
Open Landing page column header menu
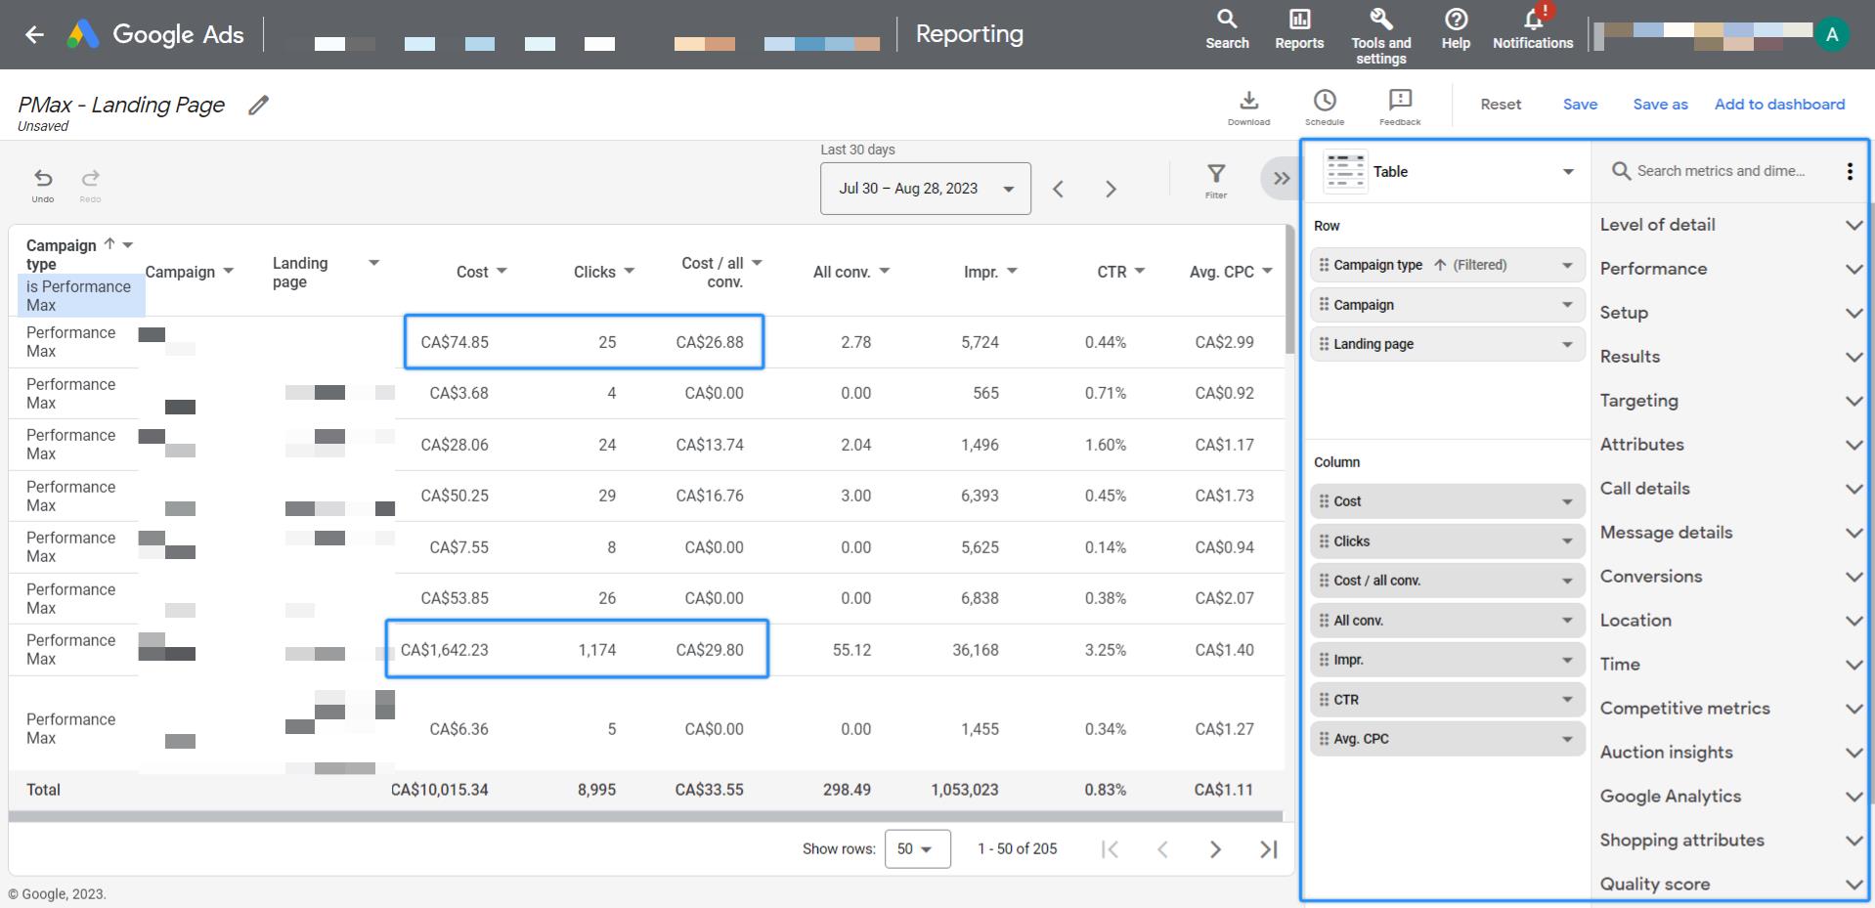(373, 263)
